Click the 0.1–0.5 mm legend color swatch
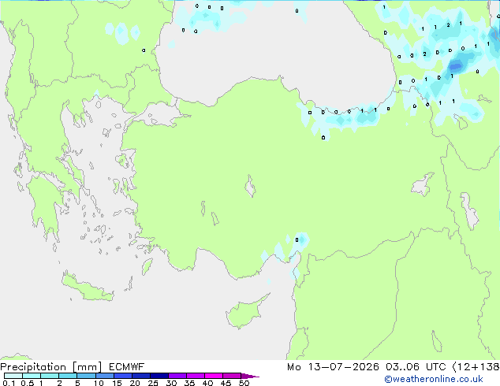The image size is (500, 386). point(13,376)
